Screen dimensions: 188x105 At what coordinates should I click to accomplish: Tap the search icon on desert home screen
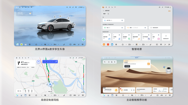point(105,62)
